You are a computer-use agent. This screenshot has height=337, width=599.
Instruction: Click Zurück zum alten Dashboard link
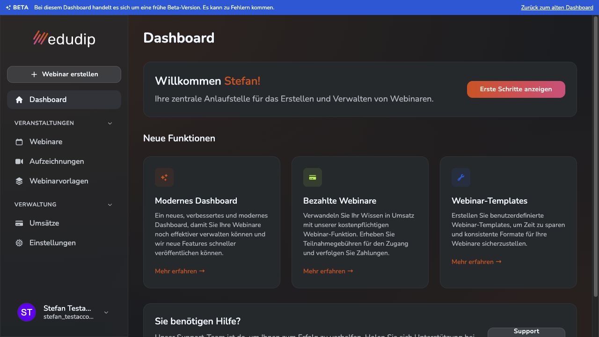(x=557, y=7)
